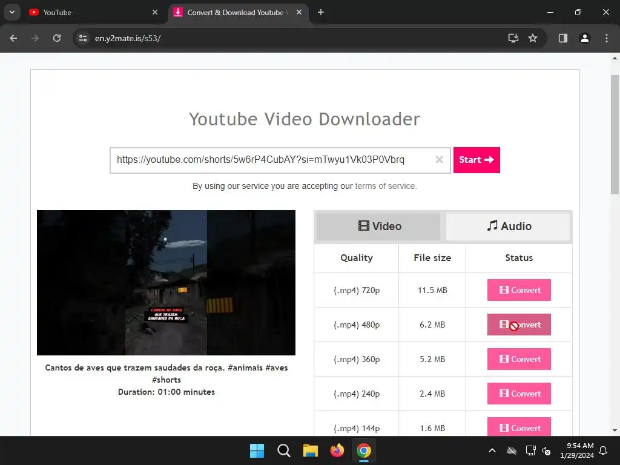The height and width of the screenshot is (465, 620).
Task: Click the address bar URL en.y2mate.is/s53/
Action: (x=128, y=38)
